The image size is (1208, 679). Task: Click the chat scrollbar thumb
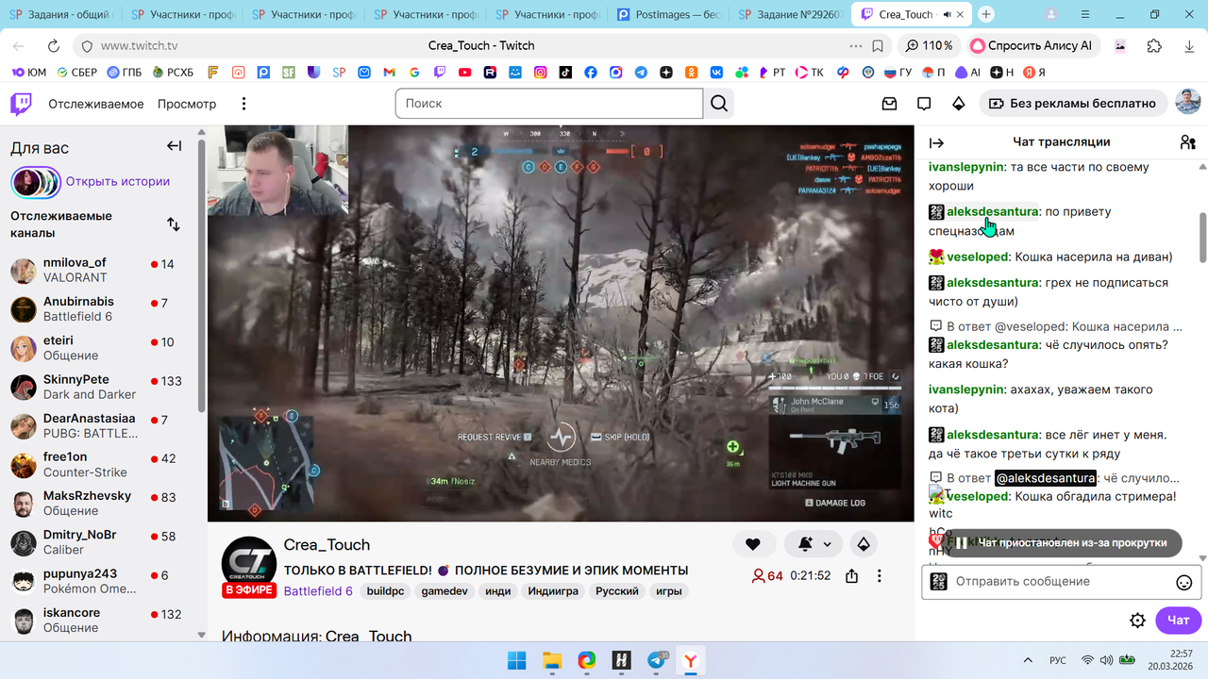1202,238
